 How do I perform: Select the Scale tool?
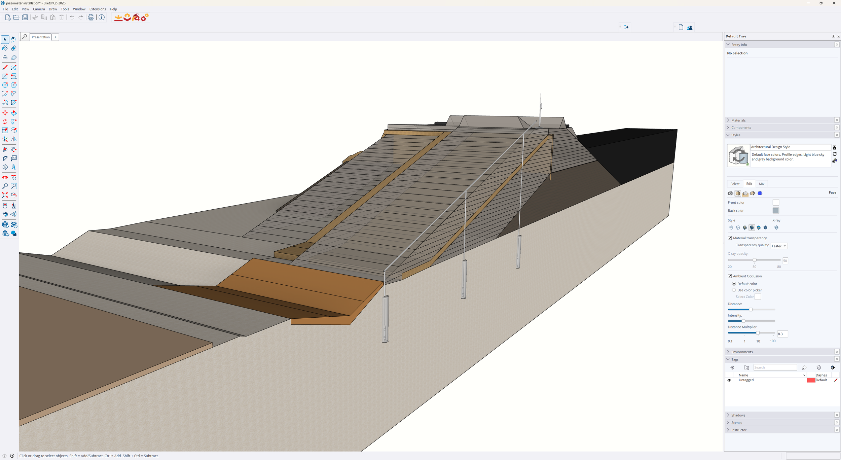[5, 131]
